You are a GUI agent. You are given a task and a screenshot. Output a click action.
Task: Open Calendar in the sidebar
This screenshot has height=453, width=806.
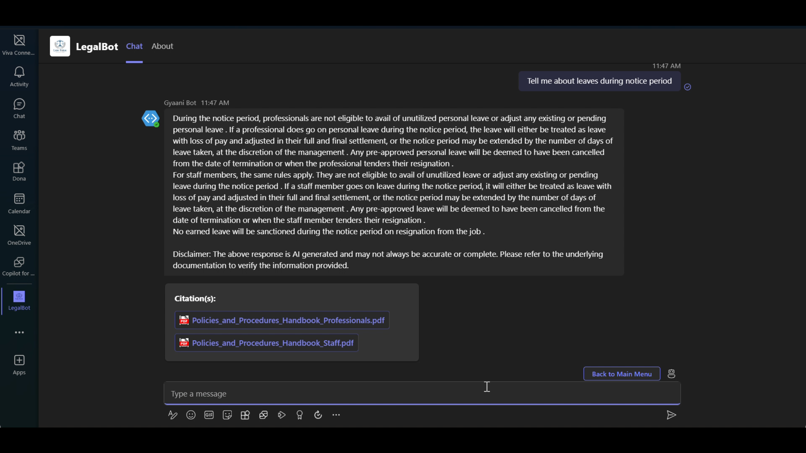(19, 204)
